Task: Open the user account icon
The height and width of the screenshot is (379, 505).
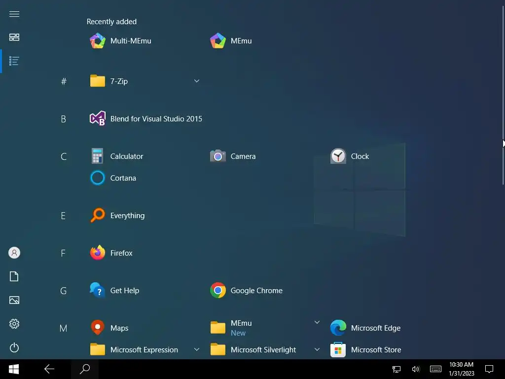Action: [14, 253]
